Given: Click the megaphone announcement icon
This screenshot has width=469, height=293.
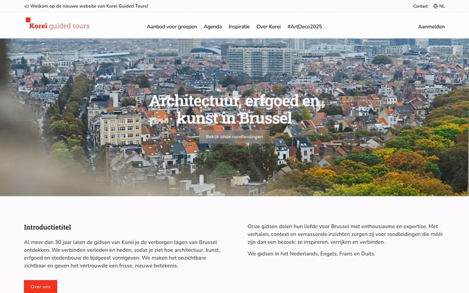Looking at the screenshot, I should click(x=26, y=6).
